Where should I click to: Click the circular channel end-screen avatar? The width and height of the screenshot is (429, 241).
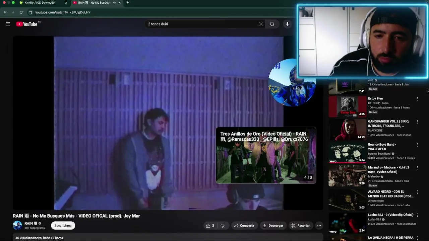click(x=292, y=83)
